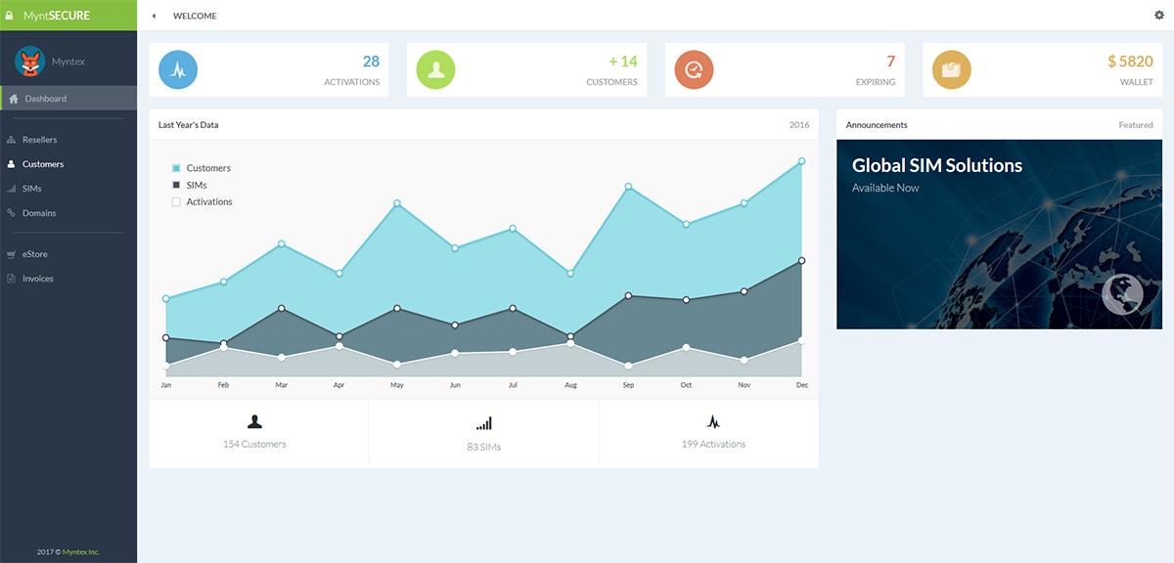Click the SIMs signal bars sidebar icon
This screenshot has width=1174, height=563.
[12, 189]
